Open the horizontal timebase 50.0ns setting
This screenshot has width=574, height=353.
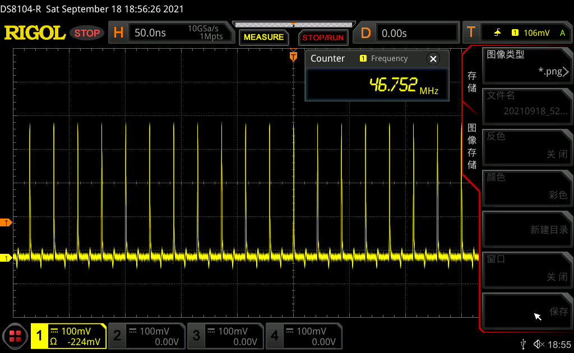(172, 32)
